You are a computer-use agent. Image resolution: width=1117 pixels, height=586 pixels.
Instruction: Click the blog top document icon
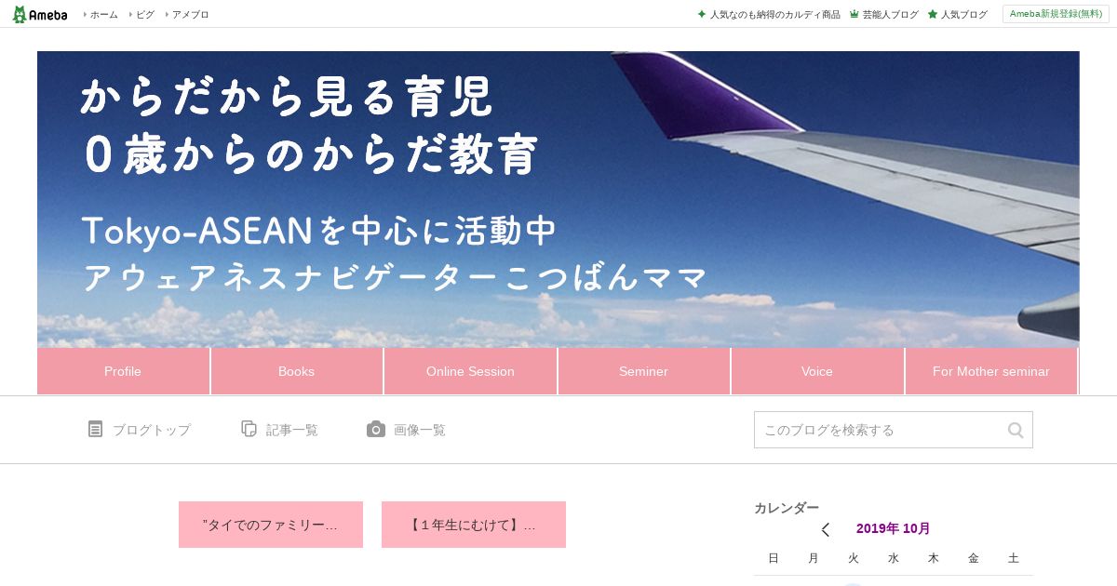pyautogui.click(x=95, y=429)
